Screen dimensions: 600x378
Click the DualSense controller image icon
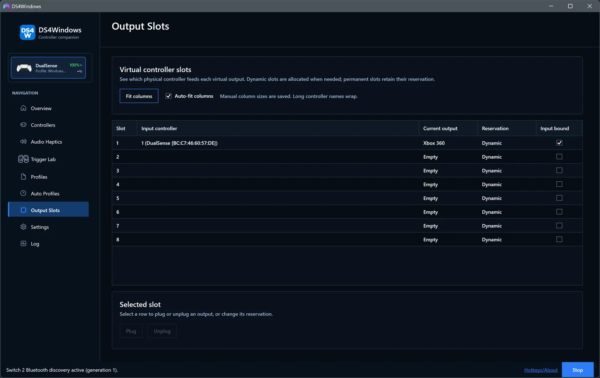24,68
